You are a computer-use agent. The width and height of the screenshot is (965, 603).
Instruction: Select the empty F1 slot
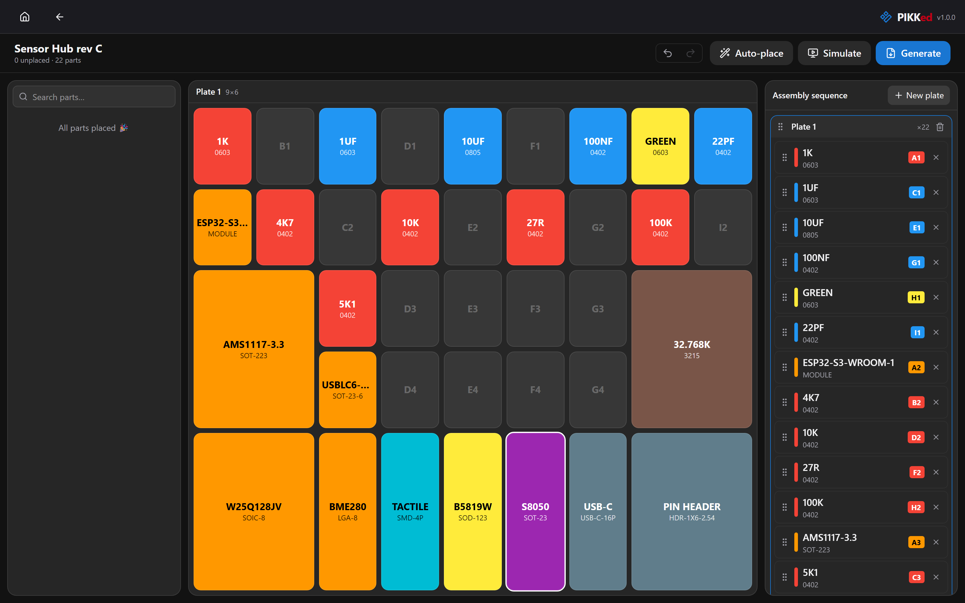coord(536,146)
